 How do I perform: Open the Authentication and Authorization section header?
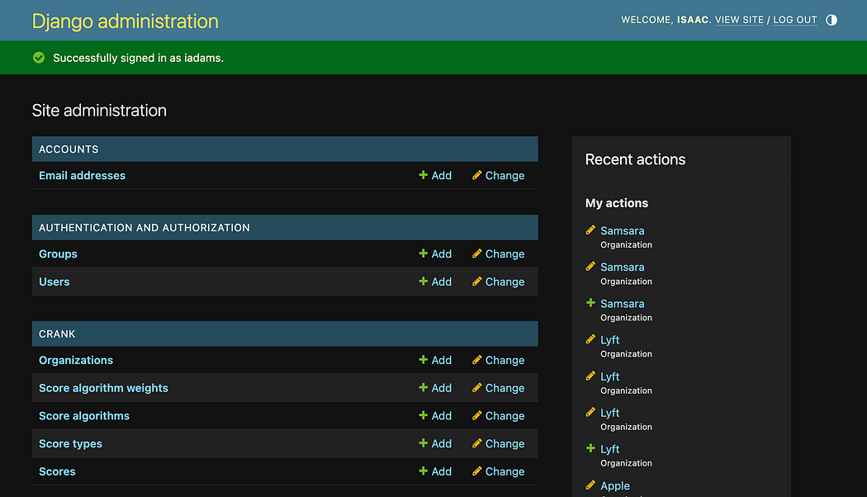coord(144,228)
